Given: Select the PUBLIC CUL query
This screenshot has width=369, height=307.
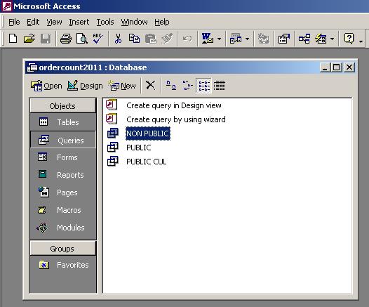Looking at the screenshot, I should [x=146, y=162].
